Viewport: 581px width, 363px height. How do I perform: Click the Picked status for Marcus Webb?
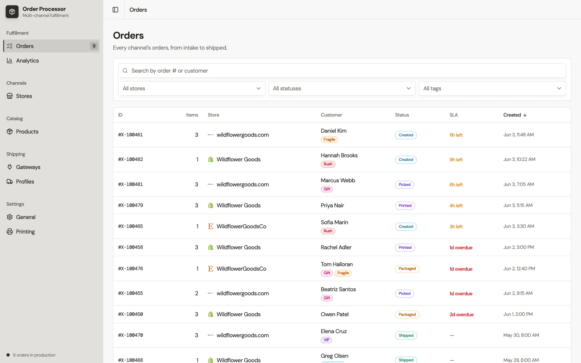pos(404,185)
